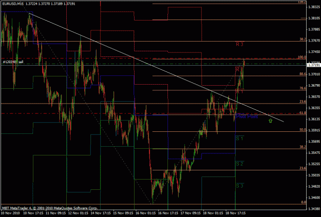Screen dimensions: 321x217
Task: Click time axis label '16 Nov 01:15'
Action: click(x=145, y=213)
